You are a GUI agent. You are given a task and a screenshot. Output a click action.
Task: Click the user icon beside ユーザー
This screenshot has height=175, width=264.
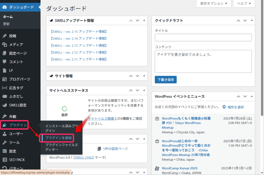[5, 134]
